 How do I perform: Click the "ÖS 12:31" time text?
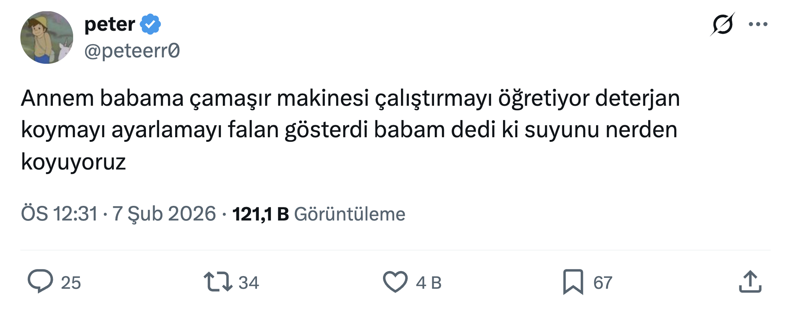[x=59, y=214]
